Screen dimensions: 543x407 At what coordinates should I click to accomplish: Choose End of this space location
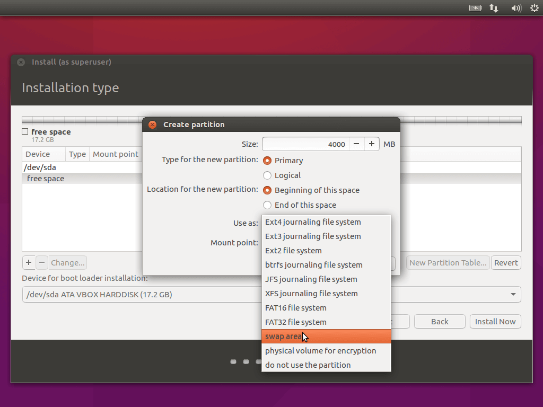(267, 205)
